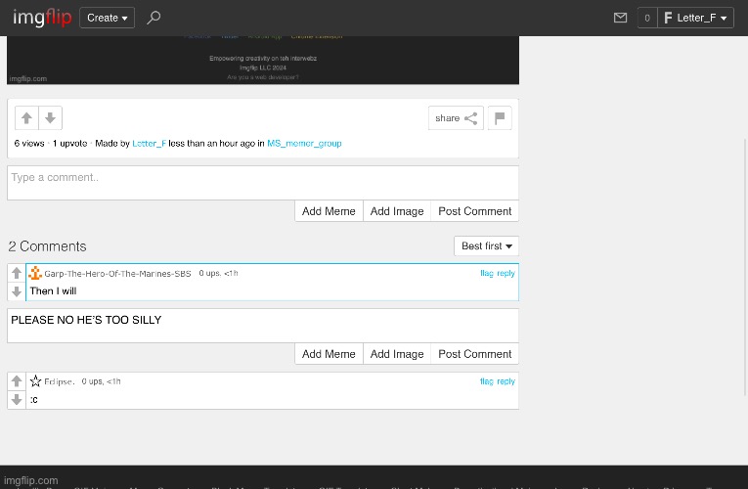Open the meme image thumbnail above
The width and height of the screenshot is (748, 489).
click(x=263, y=60)
